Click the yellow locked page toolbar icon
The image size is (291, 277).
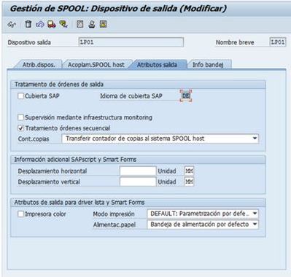click(103, 24)
